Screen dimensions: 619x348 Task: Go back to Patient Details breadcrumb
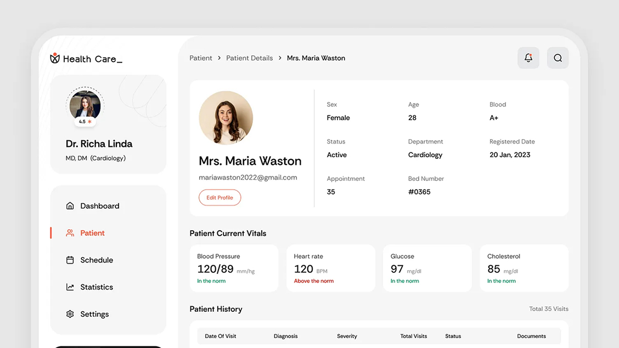tap(249, 58)
